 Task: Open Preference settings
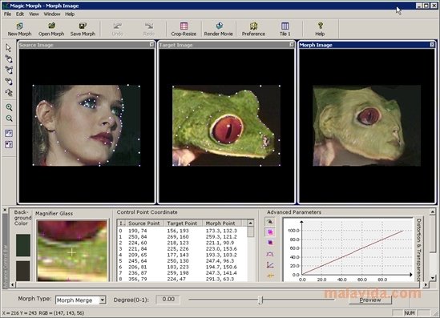click(x=253, y=30)
